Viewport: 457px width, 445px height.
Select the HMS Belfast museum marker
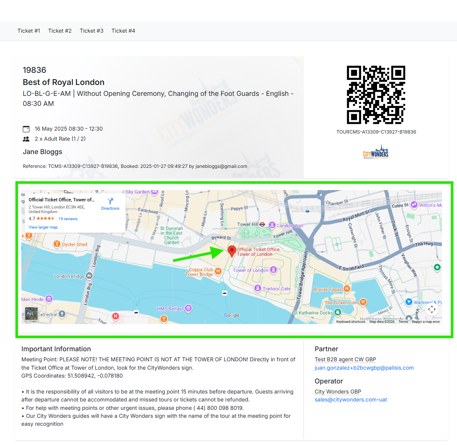click(189, 308)
